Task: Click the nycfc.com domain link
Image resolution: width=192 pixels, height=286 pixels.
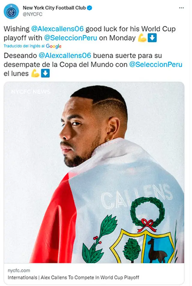Action: [19, 271]
